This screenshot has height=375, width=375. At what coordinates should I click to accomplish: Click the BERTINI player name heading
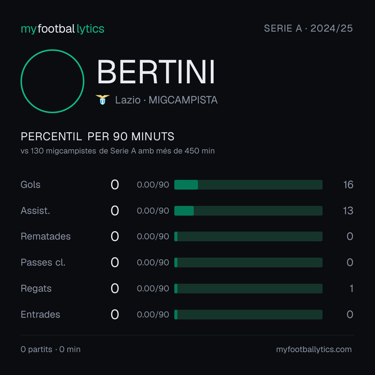(156, 72)
